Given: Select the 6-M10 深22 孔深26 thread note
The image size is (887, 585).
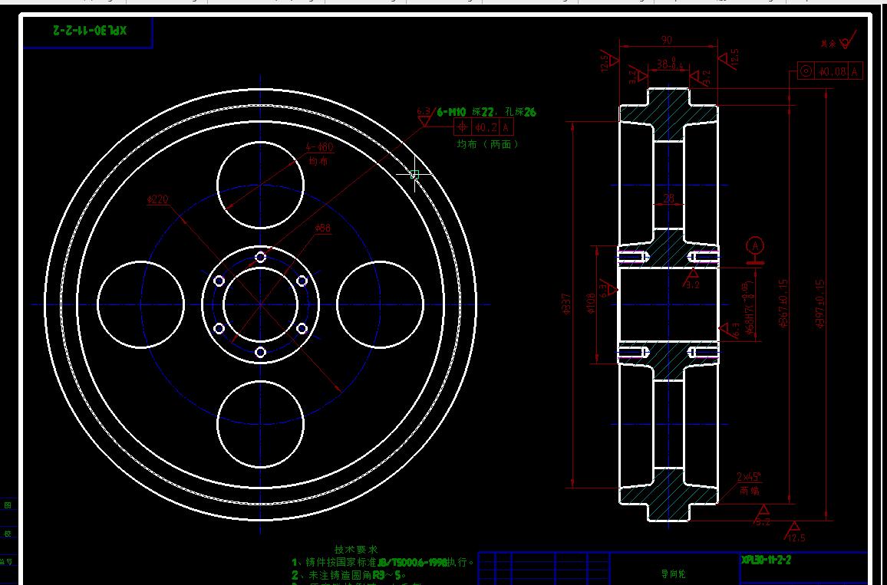Looking at the screenshot, I should (x=486, y=112).
